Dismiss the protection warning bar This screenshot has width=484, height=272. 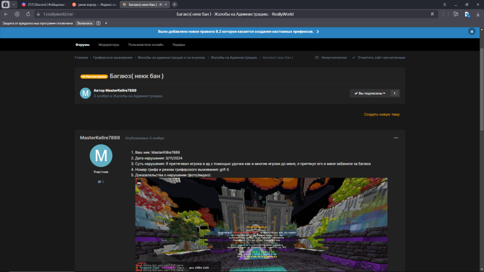[106, 23]
